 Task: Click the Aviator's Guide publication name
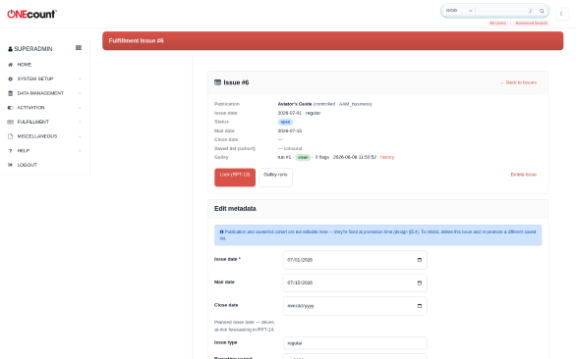tap(295, 104)
